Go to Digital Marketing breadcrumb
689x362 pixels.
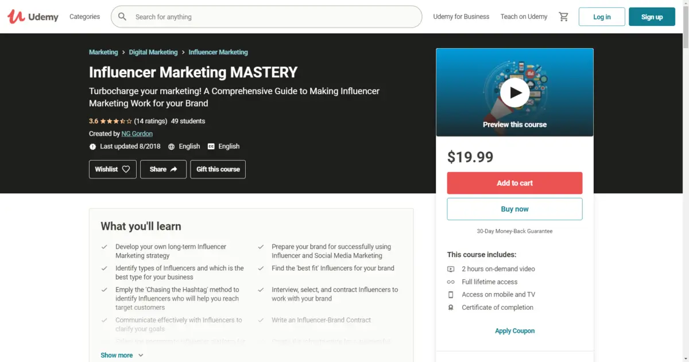[x=153, y=52]
